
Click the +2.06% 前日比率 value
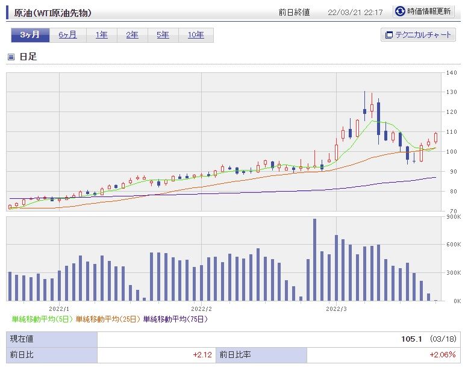click(x=442, y=355)
